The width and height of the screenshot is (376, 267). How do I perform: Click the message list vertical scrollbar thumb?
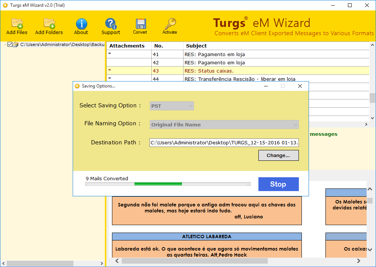coord(372,98)
